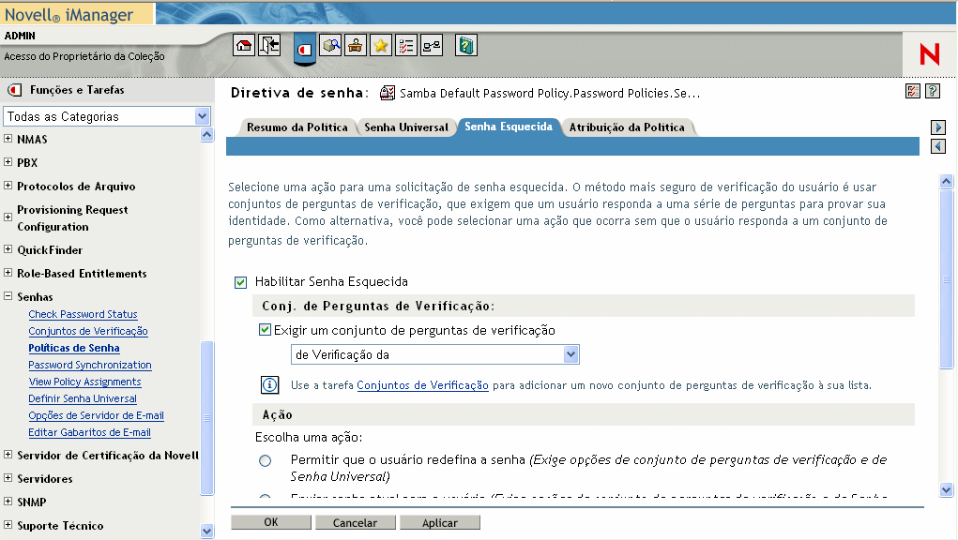Open Conjuntos de Verificação sidebar link
Viewport: 958px width, 540px height.
tap(88, 331)
